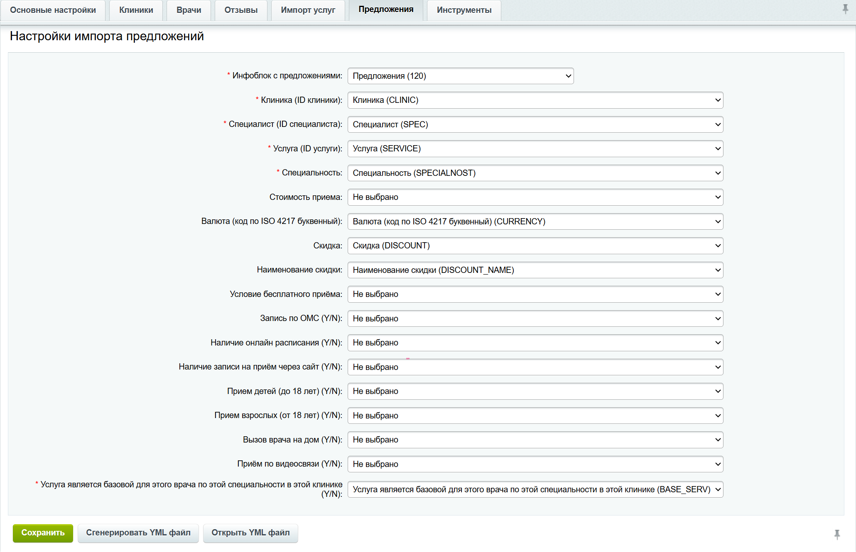
Task: Switch to the Основные настройки tab
Action: click(x=53, y=10)
